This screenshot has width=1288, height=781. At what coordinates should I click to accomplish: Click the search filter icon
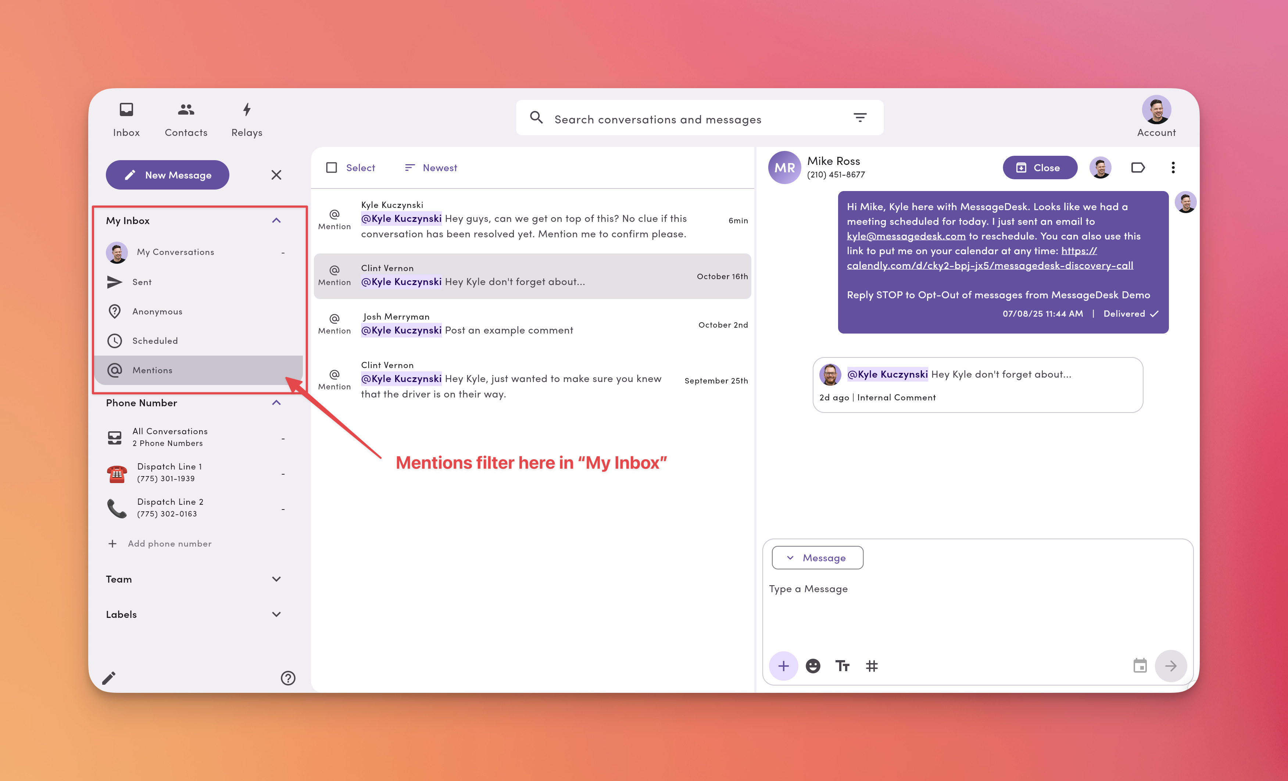point(860,118)
